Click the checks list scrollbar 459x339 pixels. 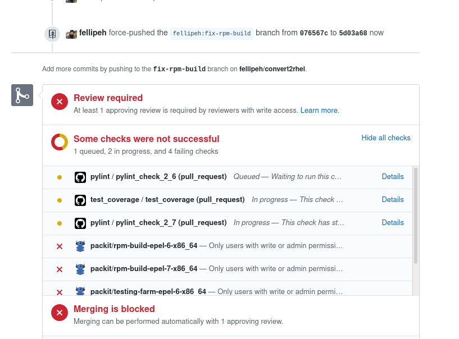point(416,216)
